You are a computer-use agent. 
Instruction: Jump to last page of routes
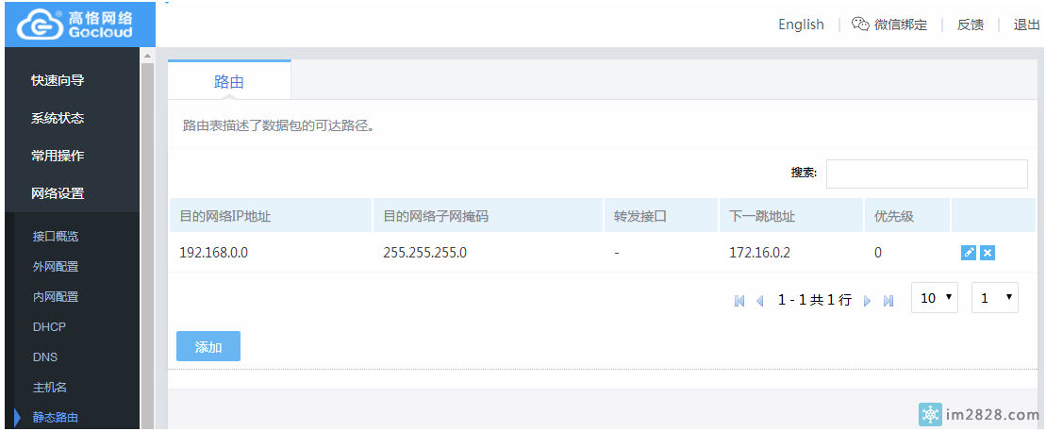(888, 300)
